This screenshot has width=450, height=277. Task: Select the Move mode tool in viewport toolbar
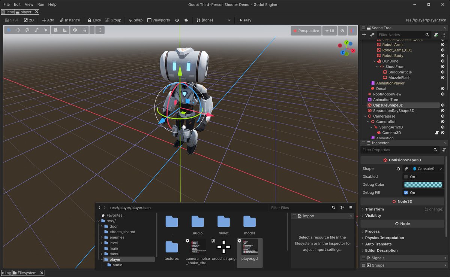point(18,30)
